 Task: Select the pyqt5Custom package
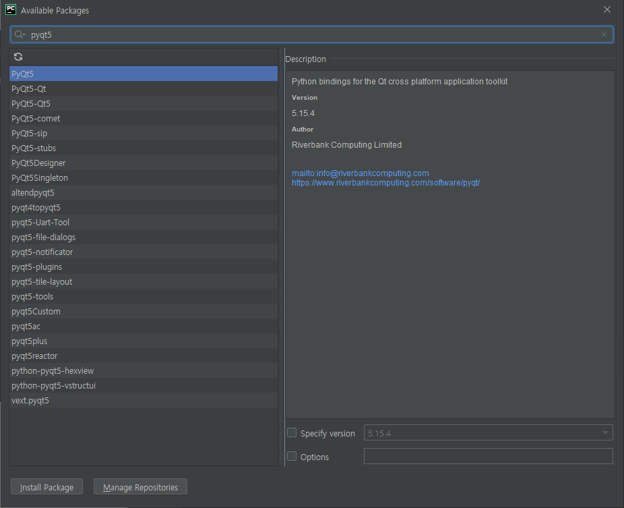coord(144,312)
